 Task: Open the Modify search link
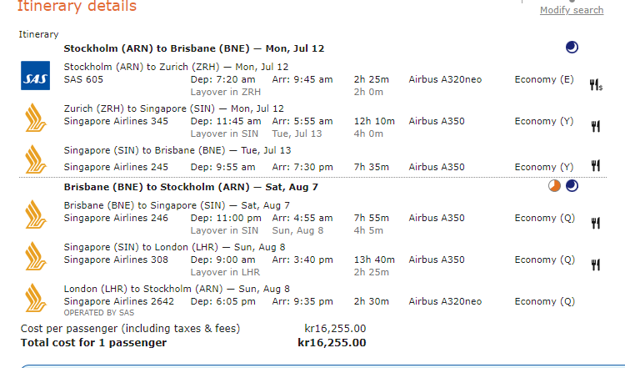(571, 10)
